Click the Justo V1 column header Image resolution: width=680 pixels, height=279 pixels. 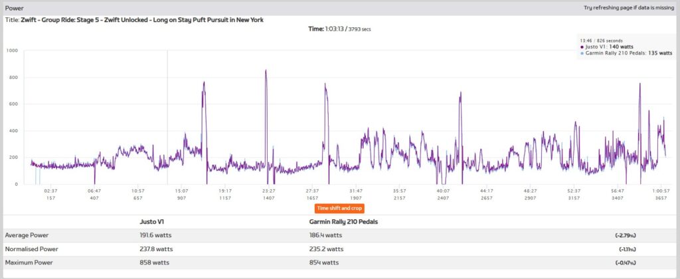point(152,222)
